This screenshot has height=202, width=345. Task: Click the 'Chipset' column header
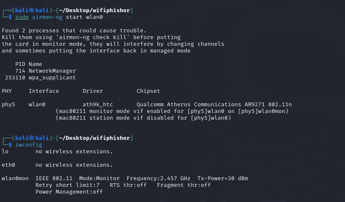148,91
